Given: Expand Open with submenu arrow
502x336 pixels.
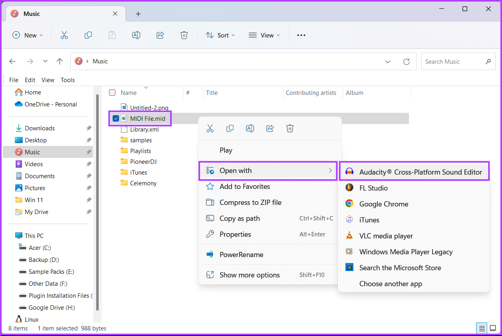Looking at the screenshot, I should [330, 171].
